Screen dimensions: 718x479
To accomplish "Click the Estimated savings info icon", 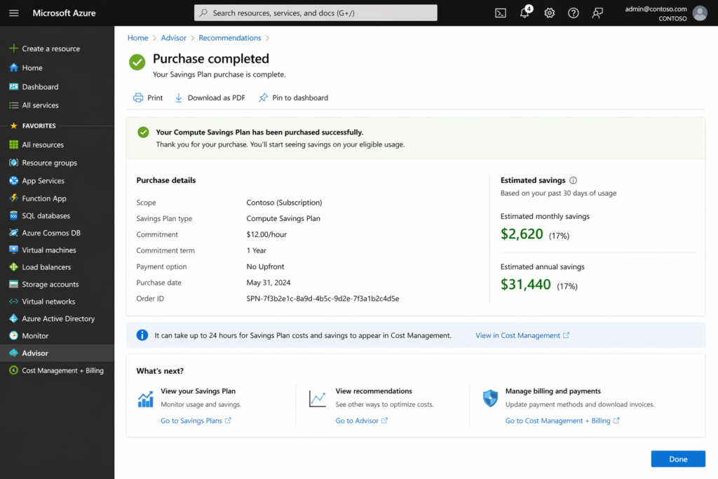I will click(x=574, y=180).
